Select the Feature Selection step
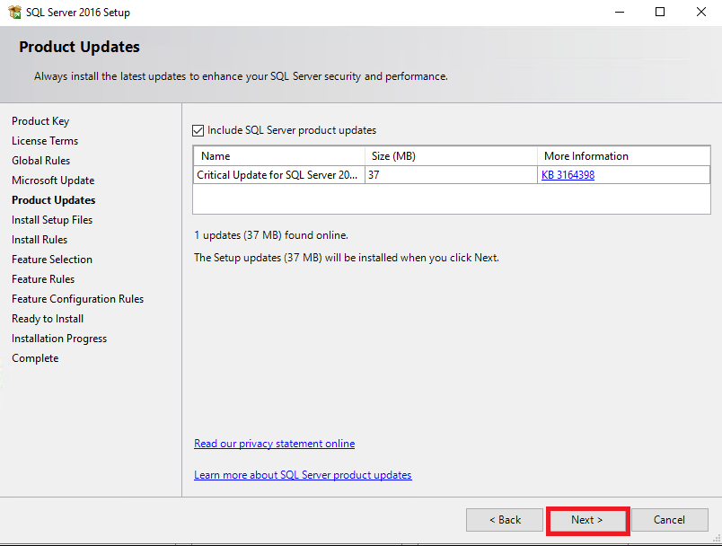This screenshot has width=722, height=546. point(52,260)
